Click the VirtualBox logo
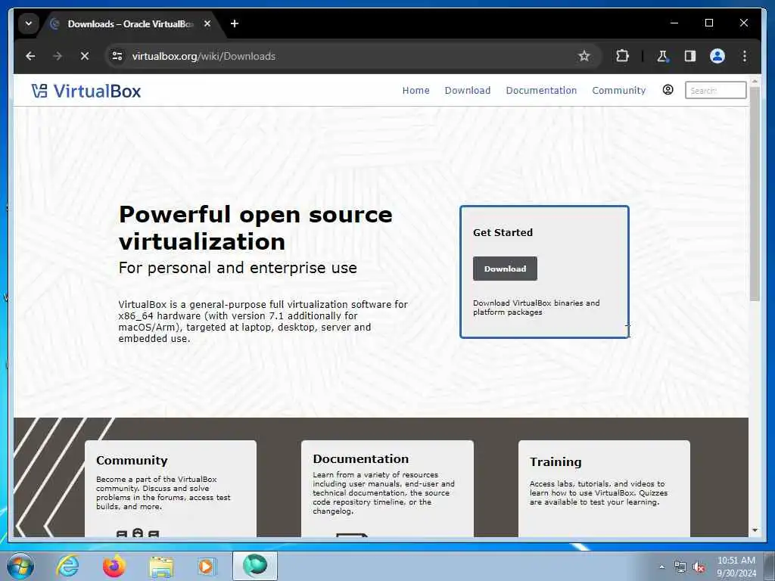Viewport: 775px width, 581px height. [86, 91]
